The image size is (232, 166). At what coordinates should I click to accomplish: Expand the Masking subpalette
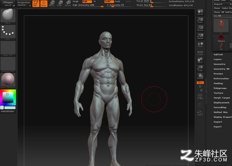tap(218, 83)
